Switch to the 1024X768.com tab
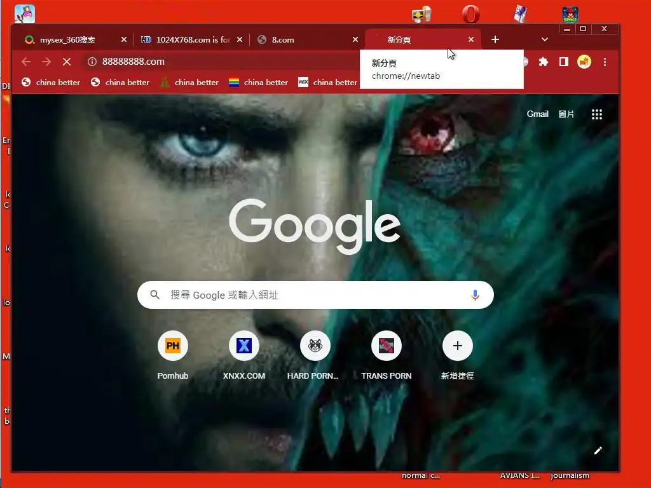 click(191, 40)
